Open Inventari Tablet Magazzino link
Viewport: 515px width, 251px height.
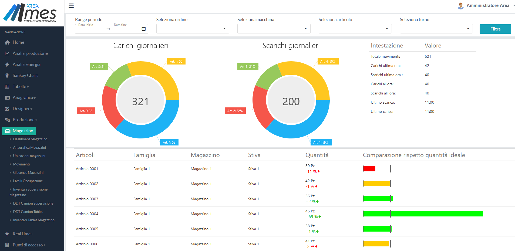click(x=34, y=220)
